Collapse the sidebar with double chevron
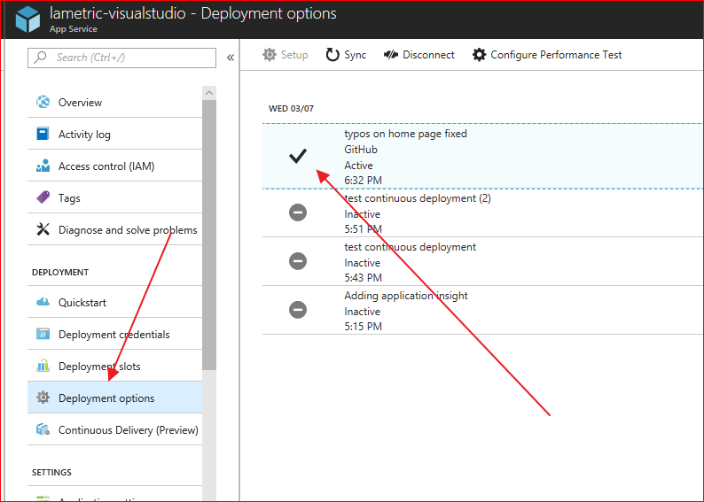The height and width of the screenshot is (502, 704). [231, 58]
